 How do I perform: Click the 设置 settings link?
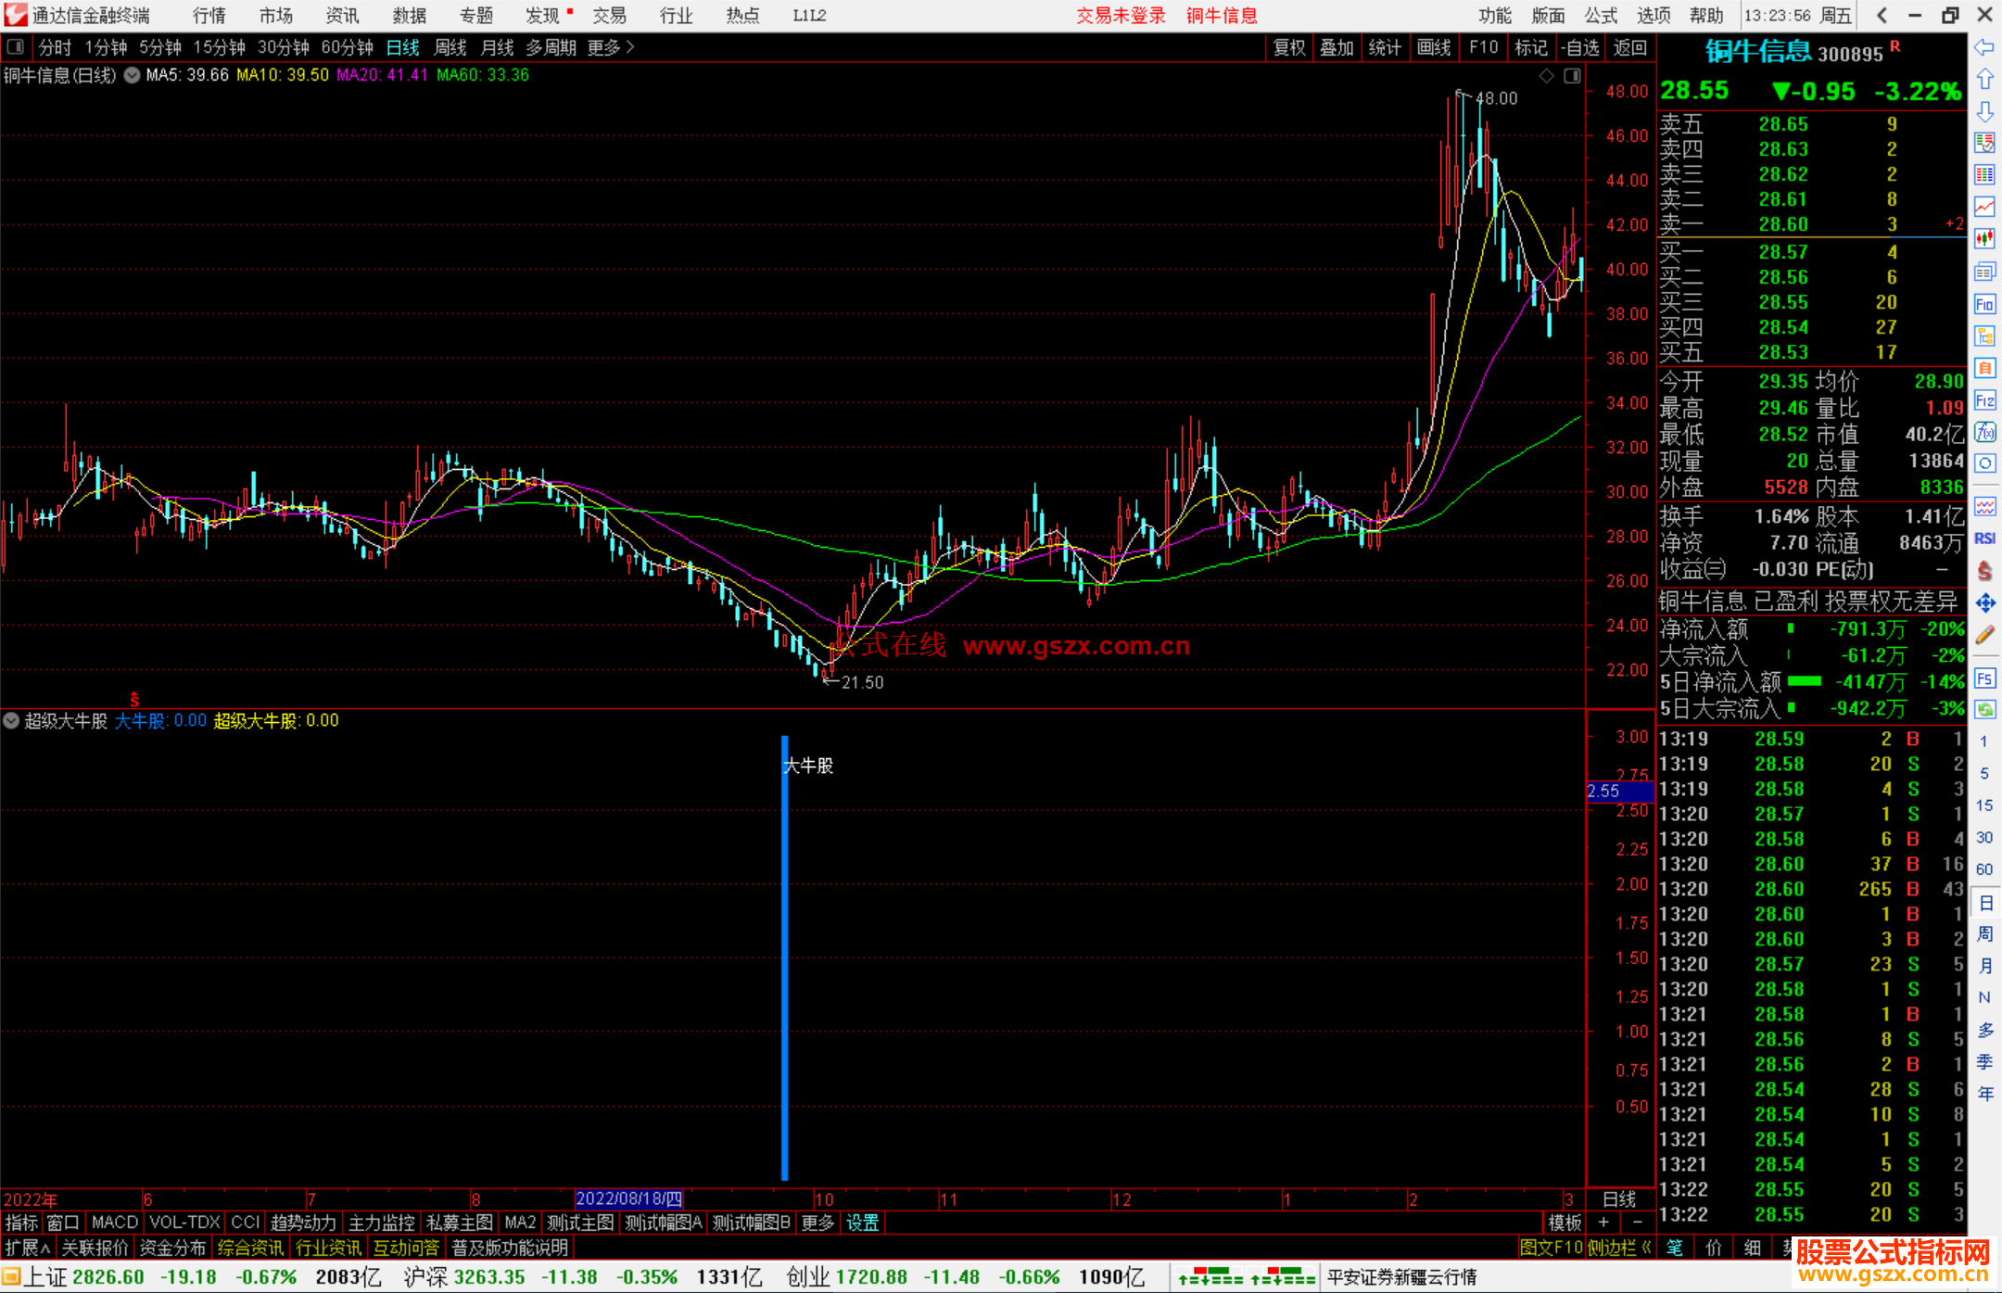coord(862,1223)
